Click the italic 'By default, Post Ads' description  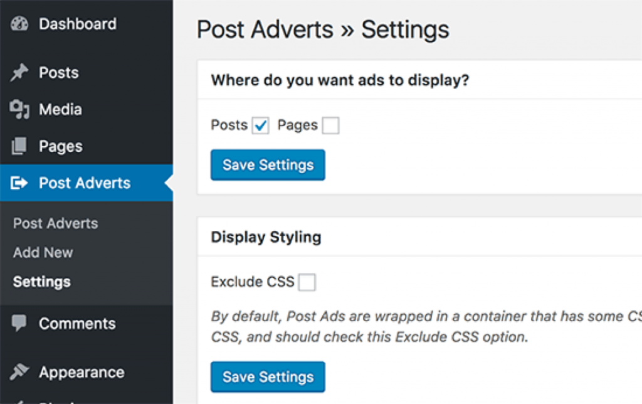click(x=426, y=327)
